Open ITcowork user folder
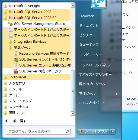The height and width of the screenshot is (140, 138). 86,16
